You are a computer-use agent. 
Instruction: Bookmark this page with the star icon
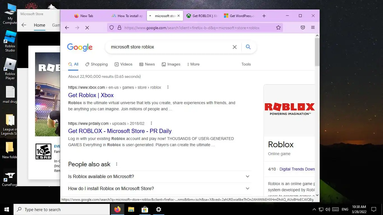278,28
